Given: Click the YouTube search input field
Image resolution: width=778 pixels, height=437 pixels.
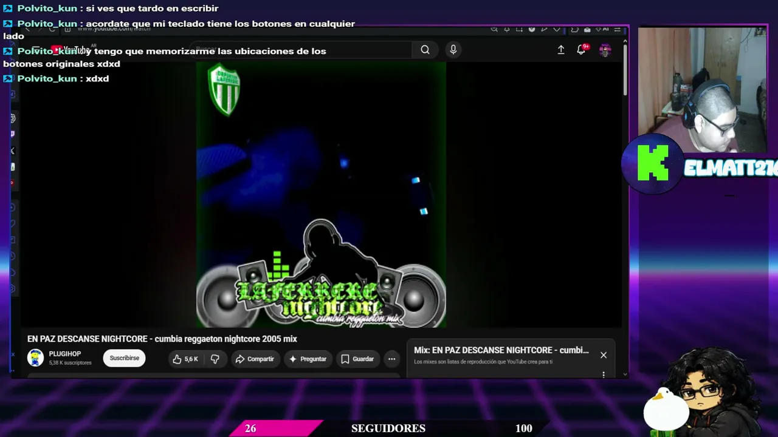Looking at the screenshot, I should pyautogui.click(x=301, y=50).
